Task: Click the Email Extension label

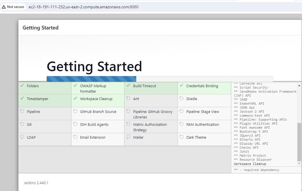Action: 93,137
